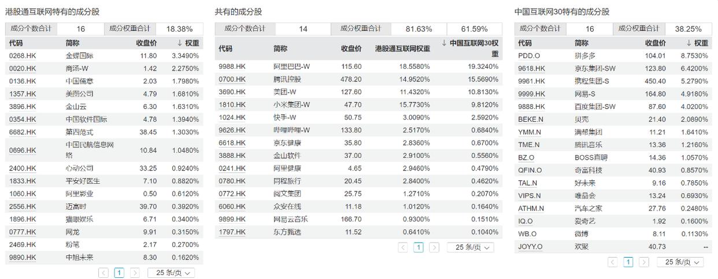Image resolution: width=718 pixels, height=279 pixels.
Task: Open stock code 1357.HK
Action: [x=23, y=94]
